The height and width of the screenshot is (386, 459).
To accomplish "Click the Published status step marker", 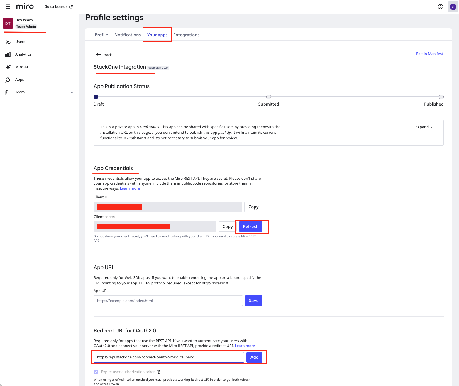I will click(441, 97).
